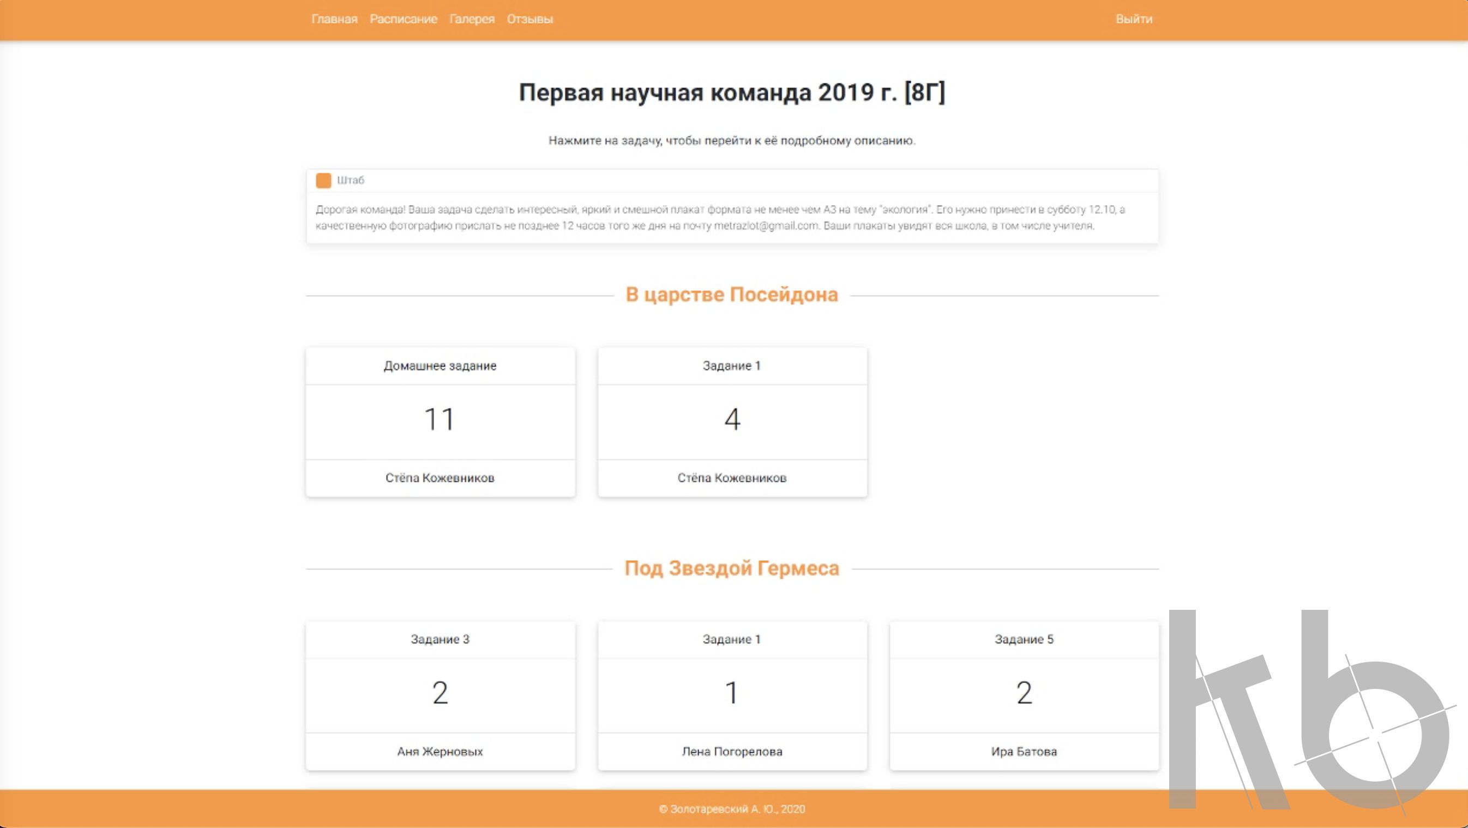Navigate to the Отзывы page

530,19
